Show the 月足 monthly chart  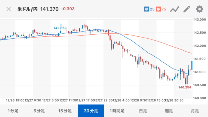point(195,111)
